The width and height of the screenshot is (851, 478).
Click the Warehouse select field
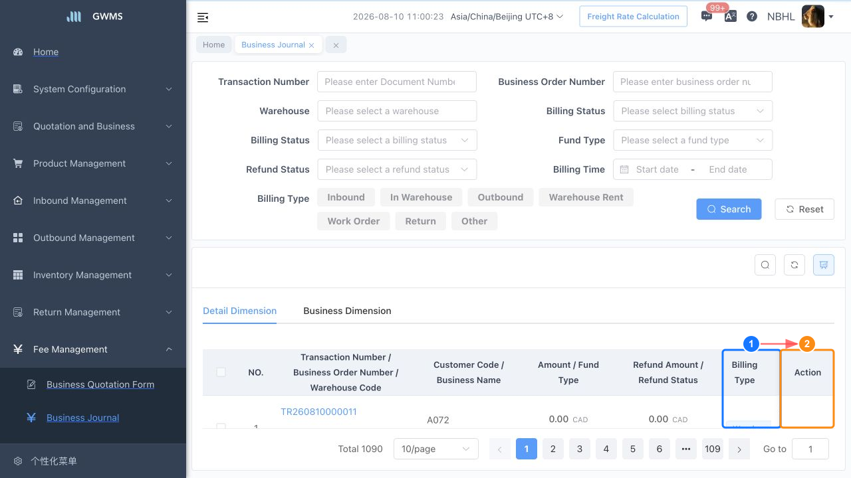tap(397, 111)
